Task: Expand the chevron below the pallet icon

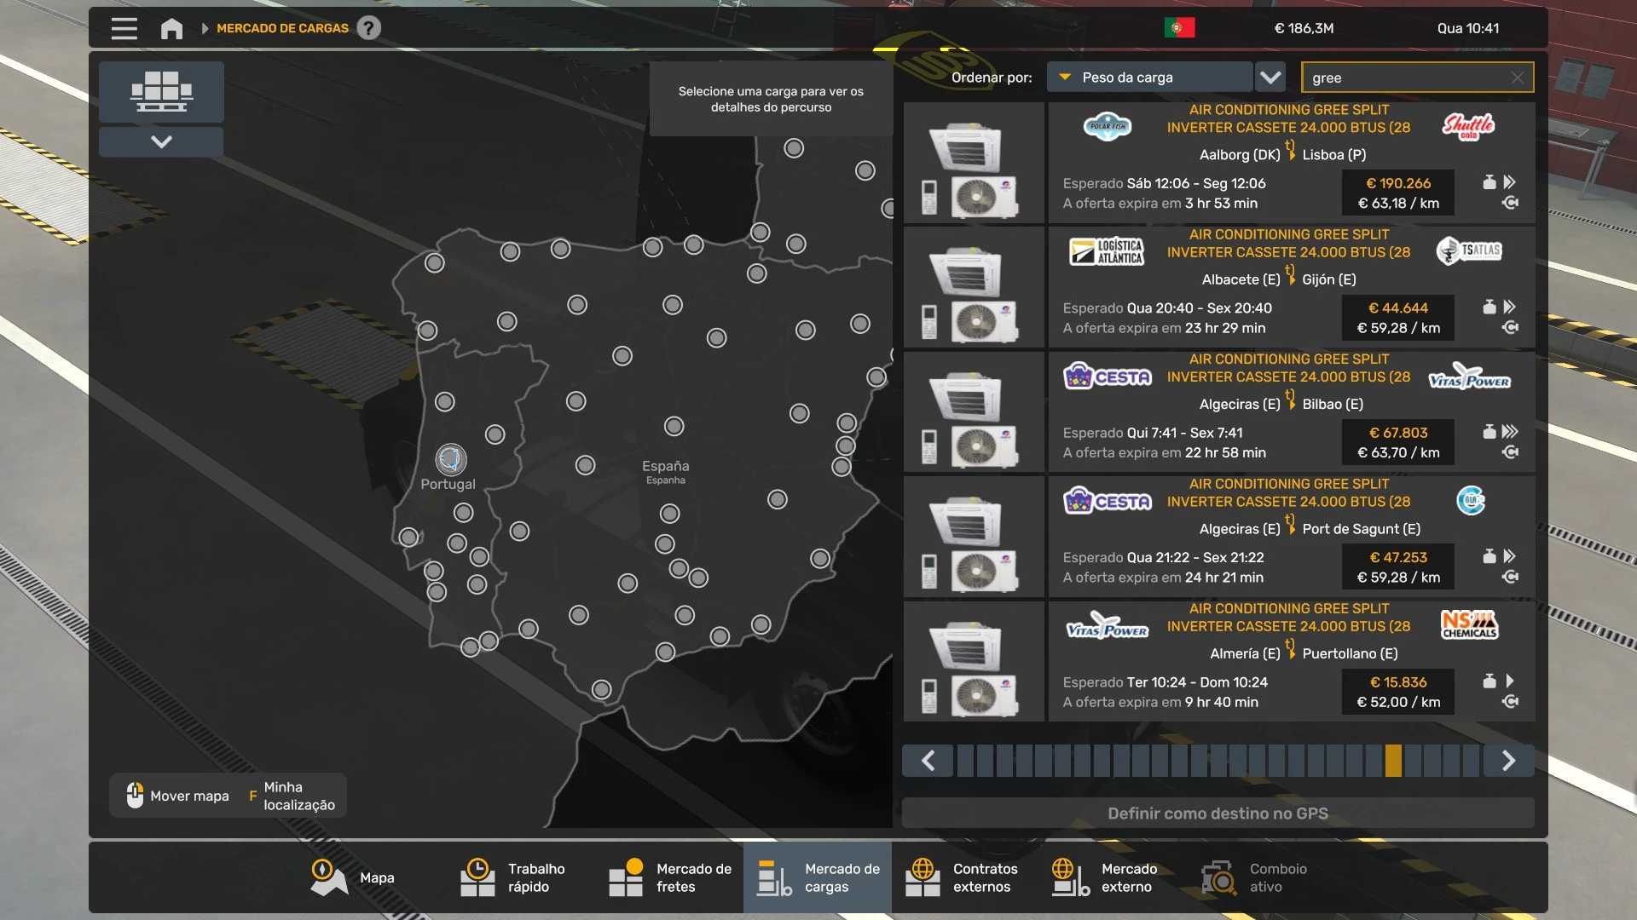Action: click(161, 141)
